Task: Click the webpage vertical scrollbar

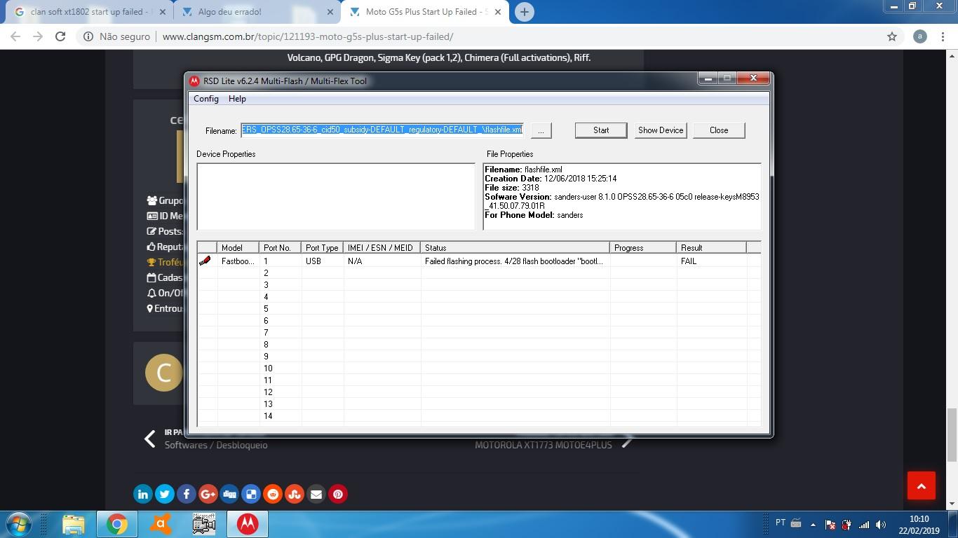Action: click(952, 435)
